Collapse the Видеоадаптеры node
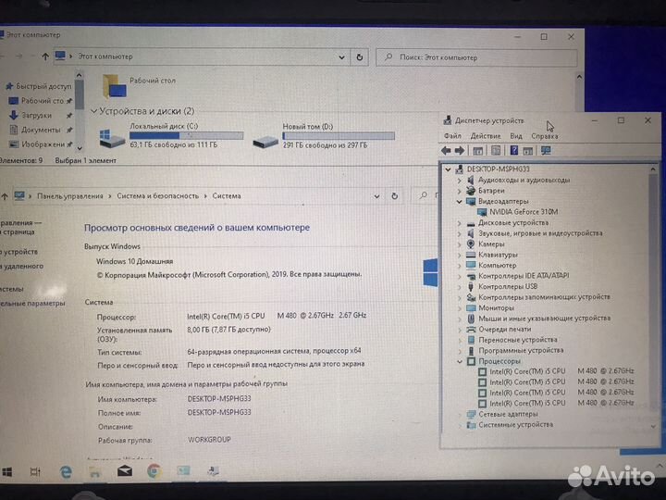Viewport: 666px width, 500px height. [x=459, y=202]
